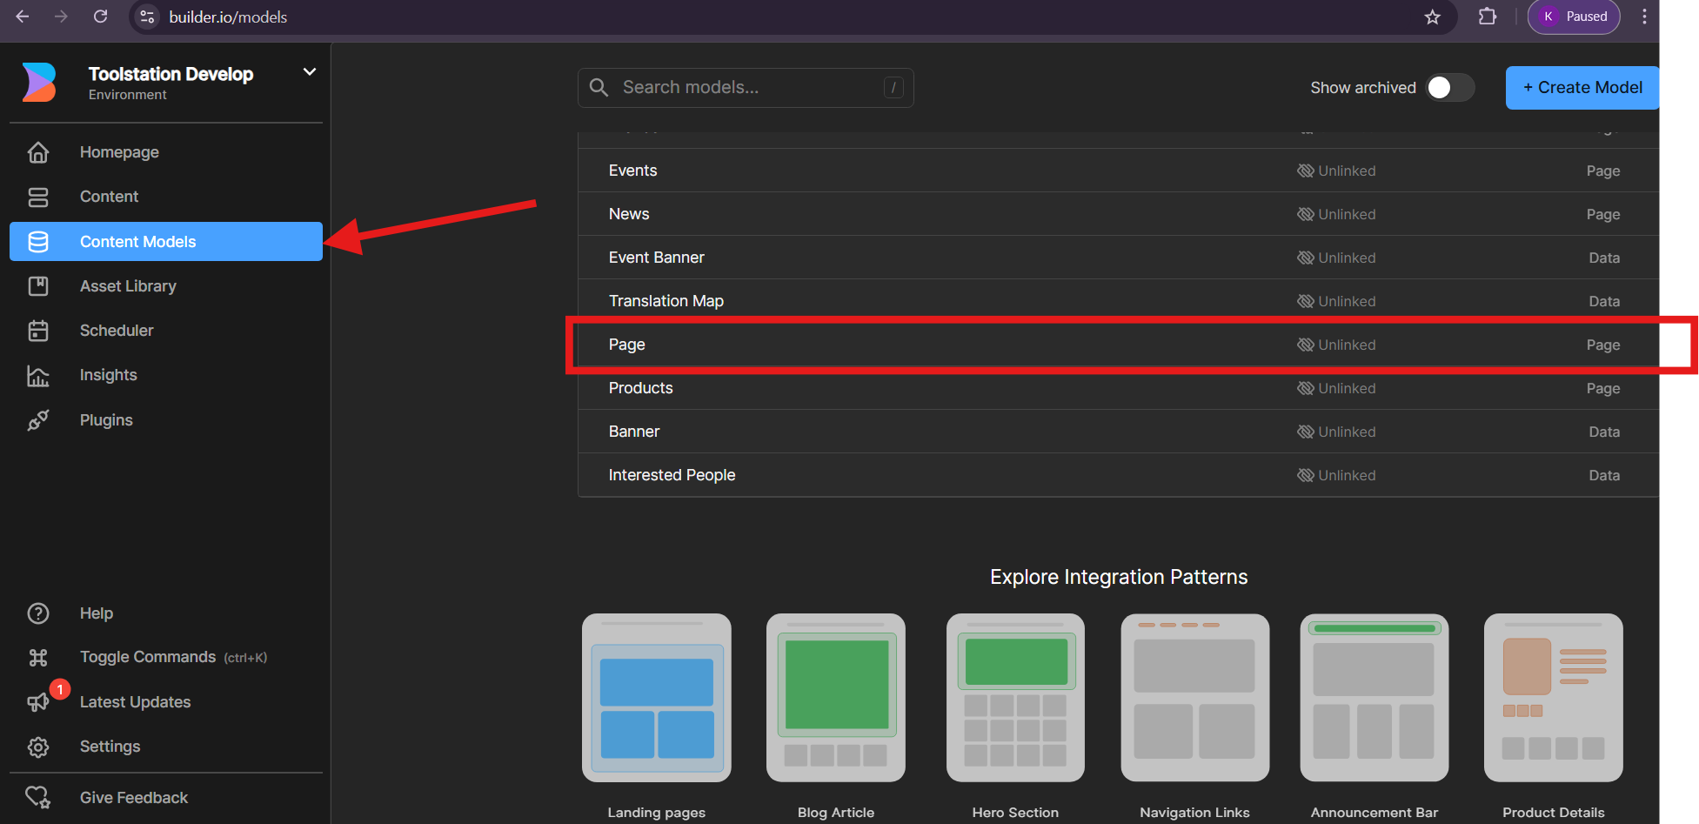Select the Landing pages pattern thumbnail
1699x824 pixels.
657,698
